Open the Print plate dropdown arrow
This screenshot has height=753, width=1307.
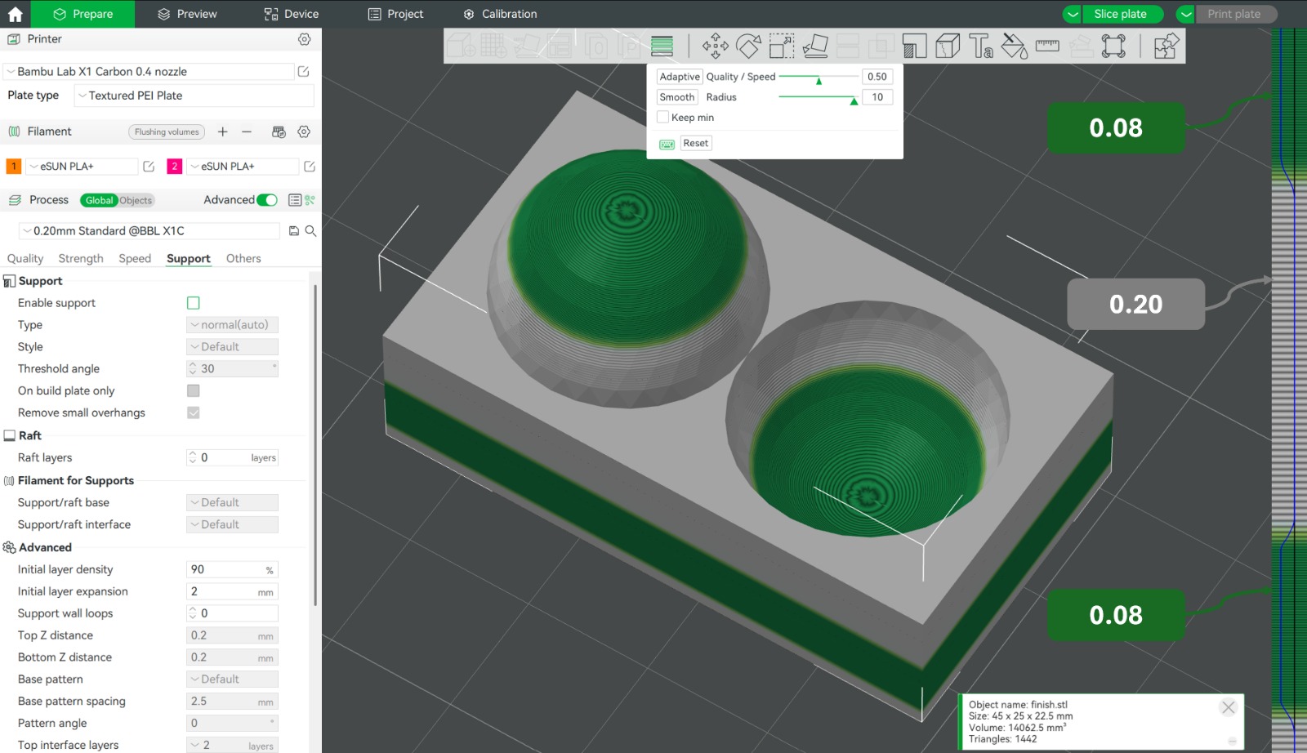click(x=1185, y=14)
